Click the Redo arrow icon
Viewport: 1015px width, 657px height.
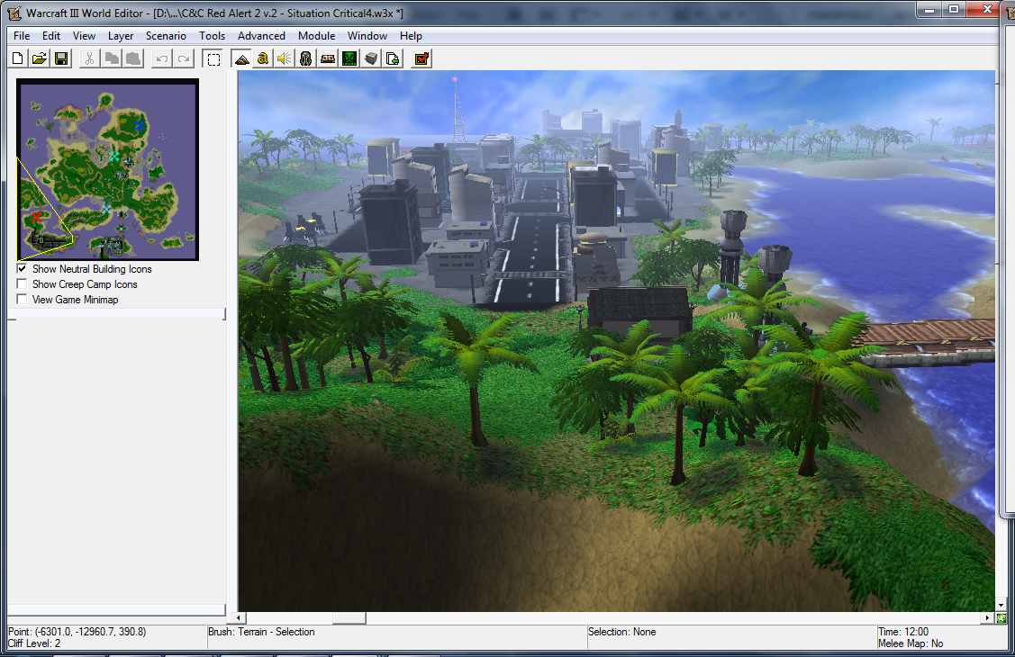[184, 58]
